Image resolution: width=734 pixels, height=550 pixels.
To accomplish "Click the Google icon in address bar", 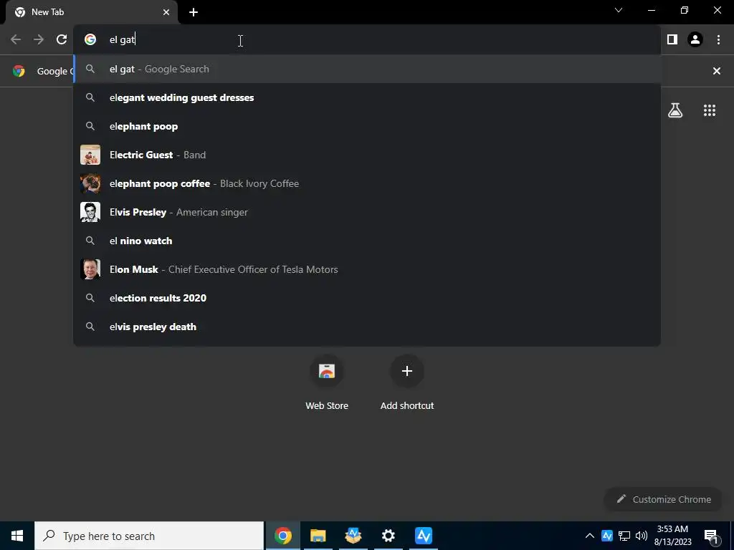I will (90, 40).
